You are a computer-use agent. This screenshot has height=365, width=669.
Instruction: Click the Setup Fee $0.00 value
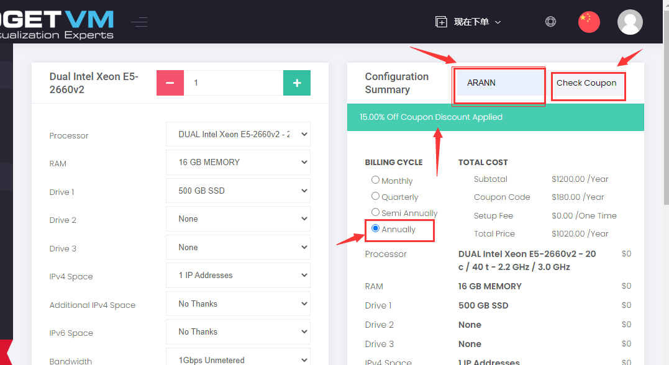click(x=584, y=216)
